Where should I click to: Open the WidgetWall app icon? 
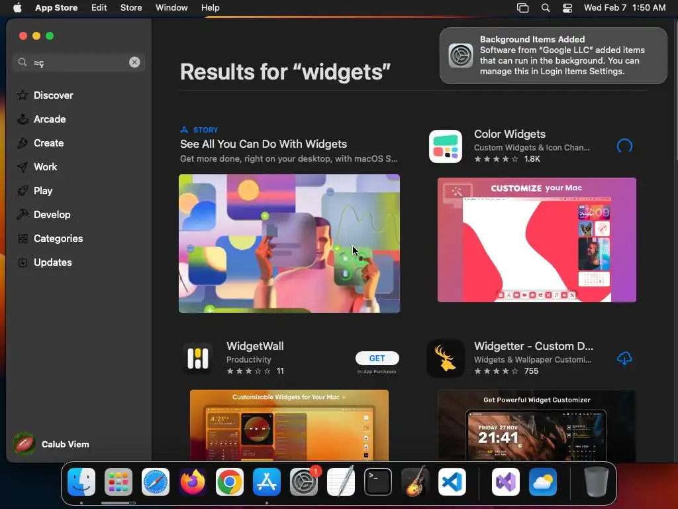[197, 359]
